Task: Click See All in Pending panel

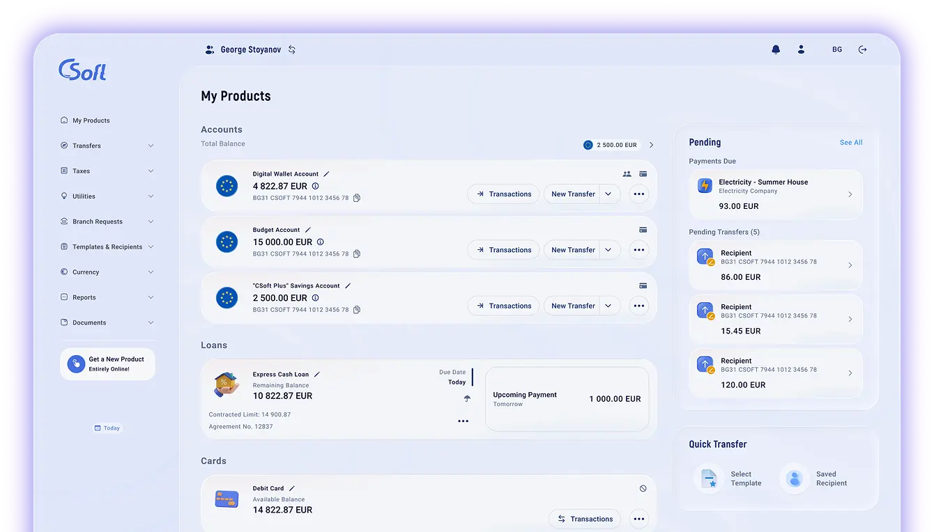Action: coord(851,142)
